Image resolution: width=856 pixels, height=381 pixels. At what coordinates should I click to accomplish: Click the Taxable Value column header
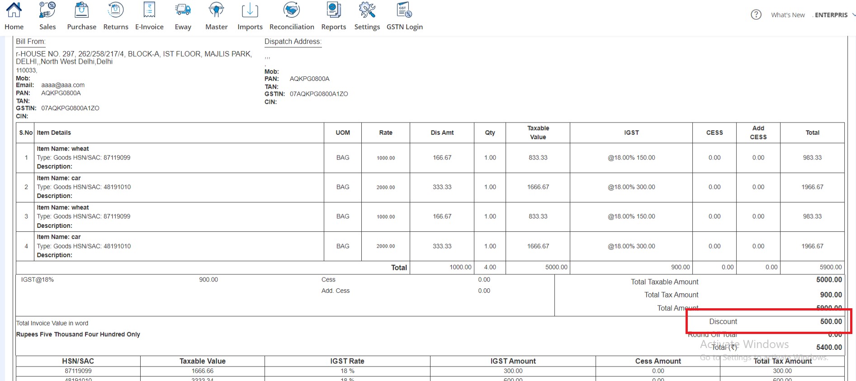tap(538, 132)
